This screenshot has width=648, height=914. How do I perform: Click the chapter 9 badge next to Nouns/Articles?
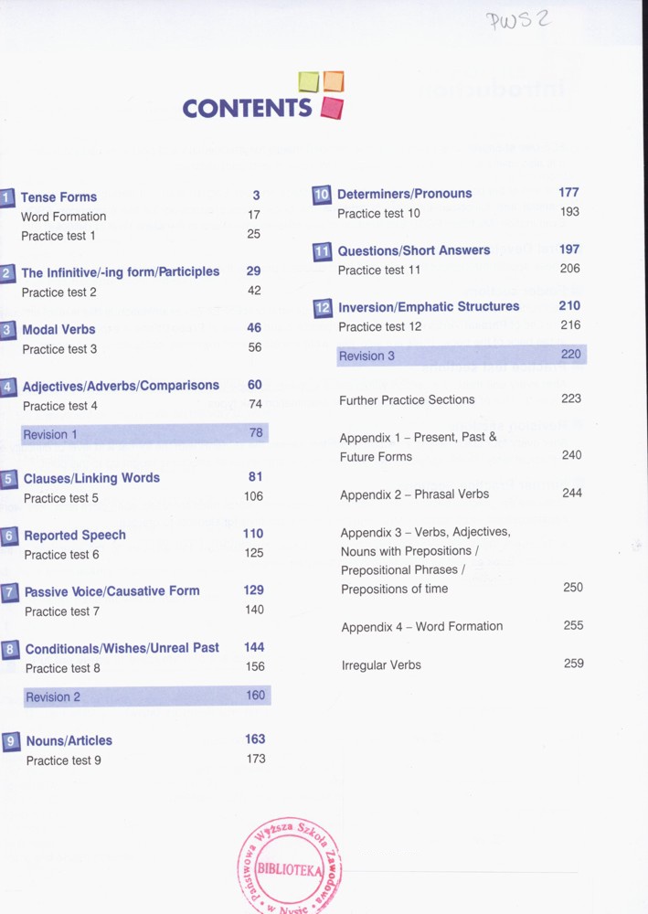point(11,741)
